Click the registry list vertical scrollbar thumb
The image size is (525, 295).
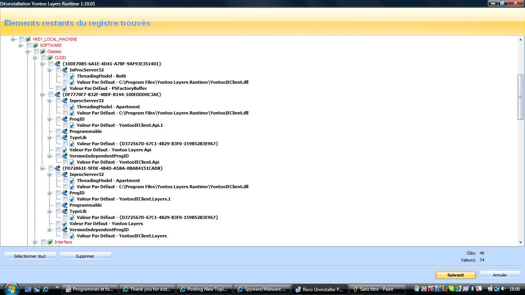[x=521, y=97]
